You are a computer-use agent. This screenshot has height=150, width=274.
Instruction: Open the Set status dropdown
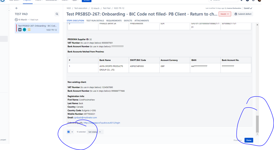95,132
